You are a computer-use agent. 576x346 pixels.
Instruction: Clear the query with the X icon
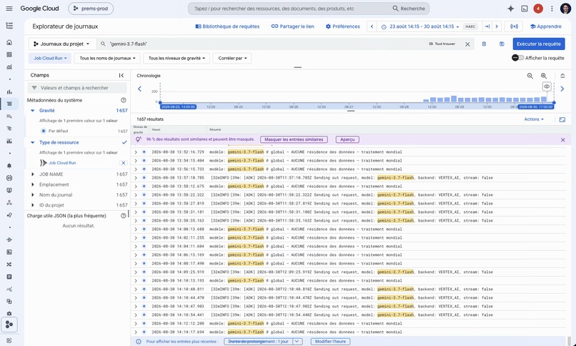coord(467,44)
